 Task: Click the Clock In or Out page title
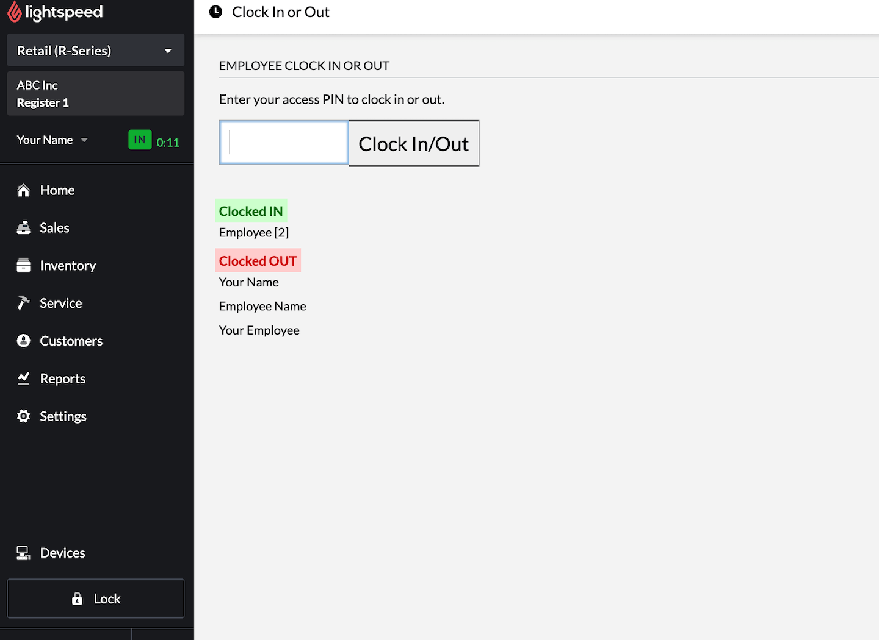281,12
